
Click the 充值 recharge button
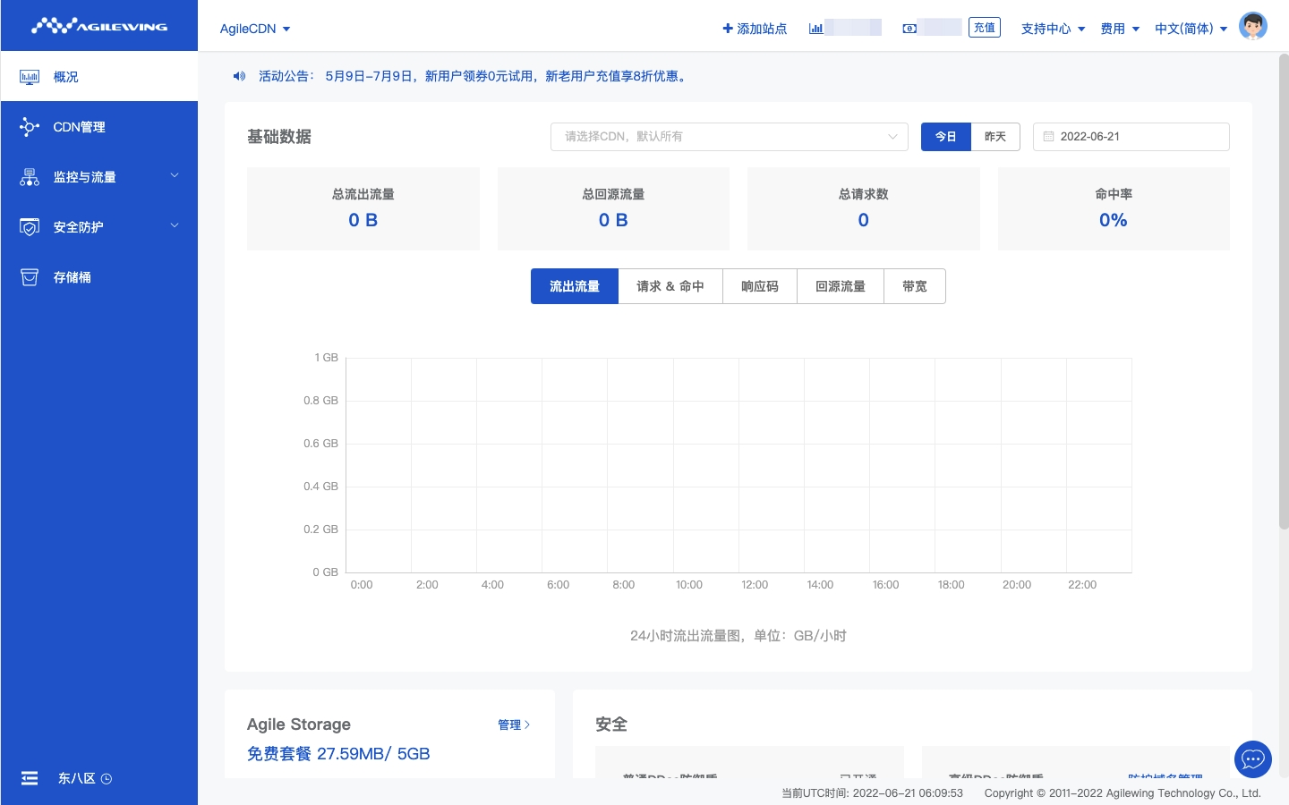pos(984,28)
